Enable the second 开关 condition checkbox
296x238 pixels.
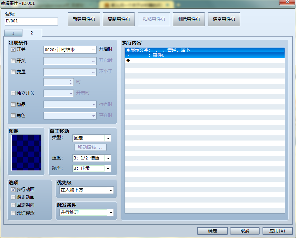tap(13, 61)
